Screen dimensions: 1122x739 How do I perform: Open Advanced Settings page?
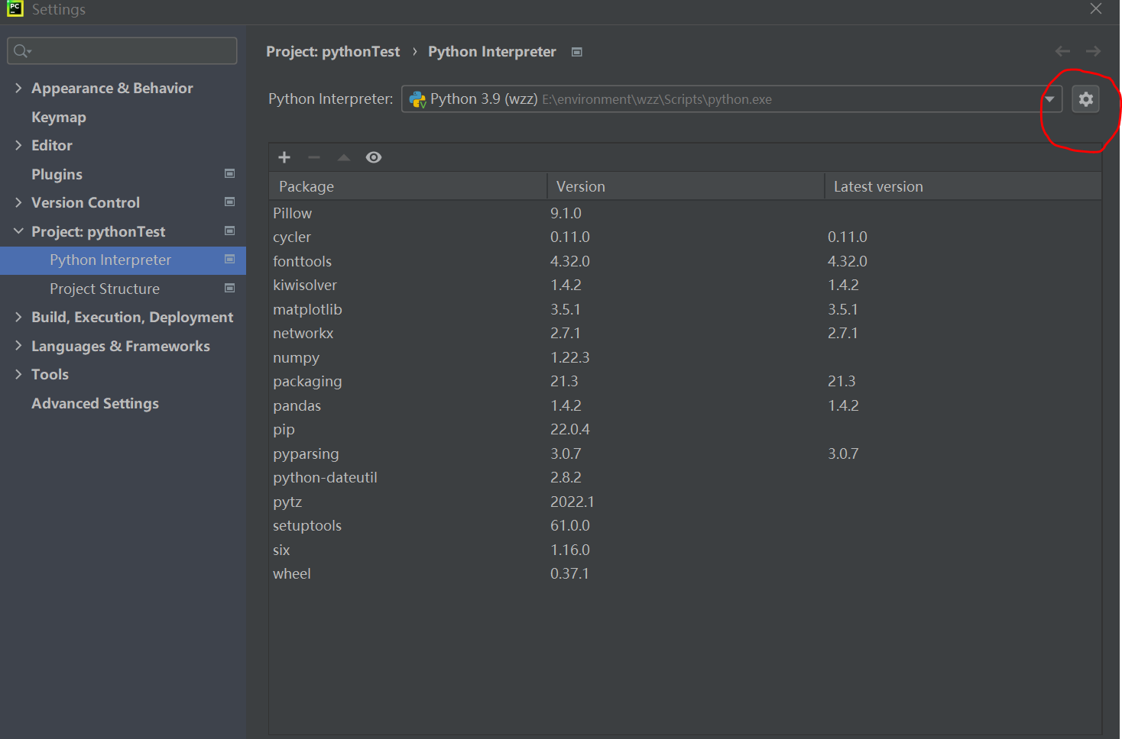[x=95, y=403]
